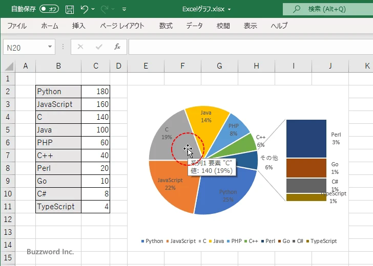Click the Undo arrow icon
The image size is (373, 266).
(85, 9)
